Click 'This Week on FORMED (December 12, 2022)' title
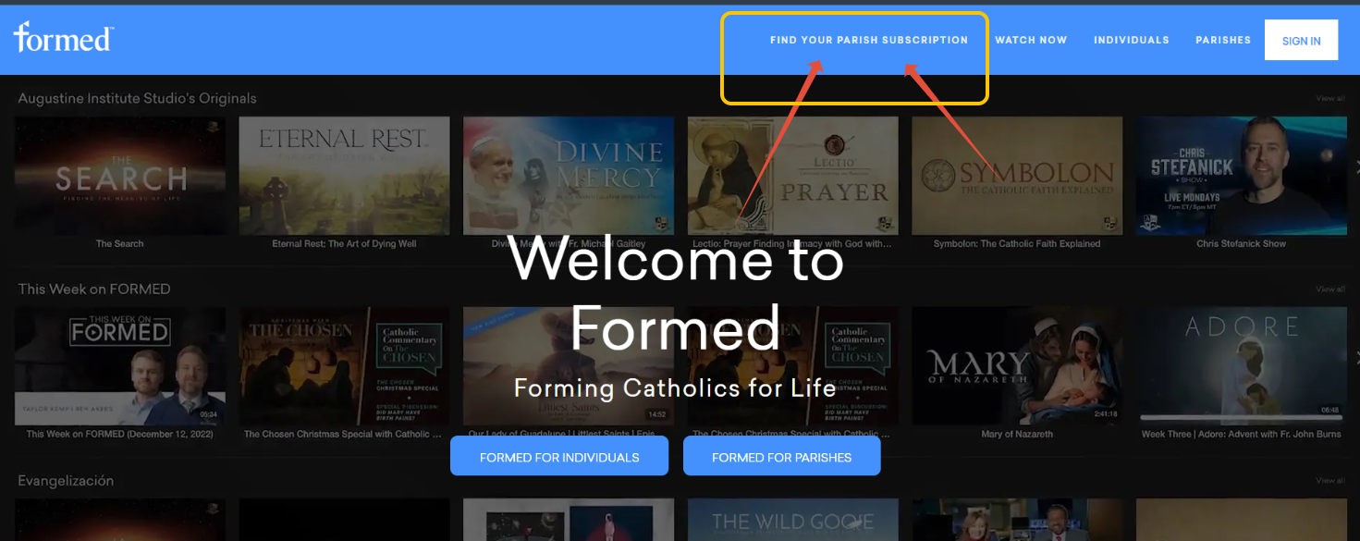The height and width of the screenshot is (541, 1360). tap(120, 435)
